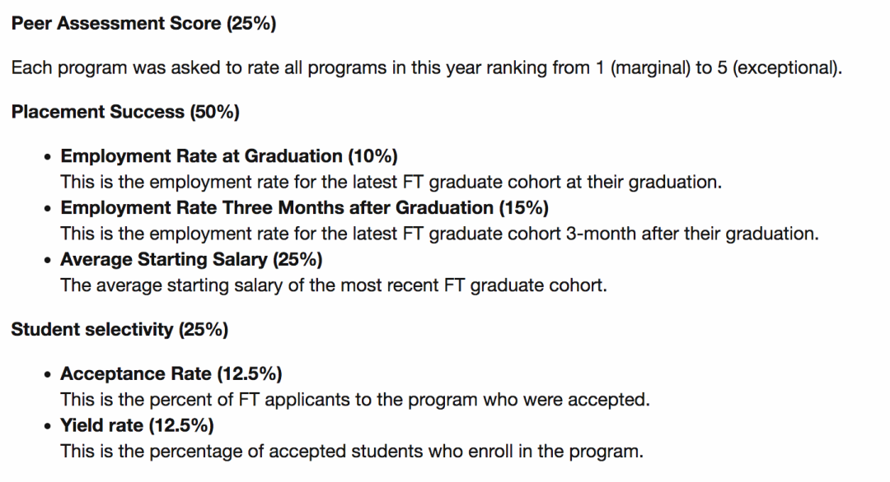
Task: Click Employment Rate at Graduation (10%) text
Action: pyautogui.click(x=229, y=155)
